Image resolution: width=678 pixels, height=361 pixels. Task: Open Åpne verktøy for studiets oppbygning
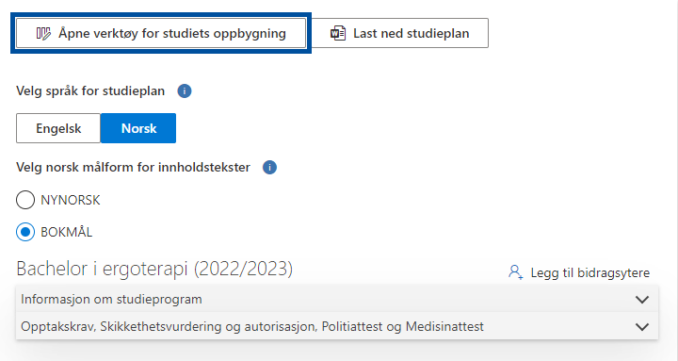161,33
